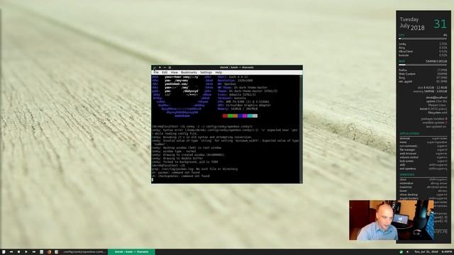Click the 'command not found' pacman line
This screenshot has width=454, height=255.
click(176, 172)
